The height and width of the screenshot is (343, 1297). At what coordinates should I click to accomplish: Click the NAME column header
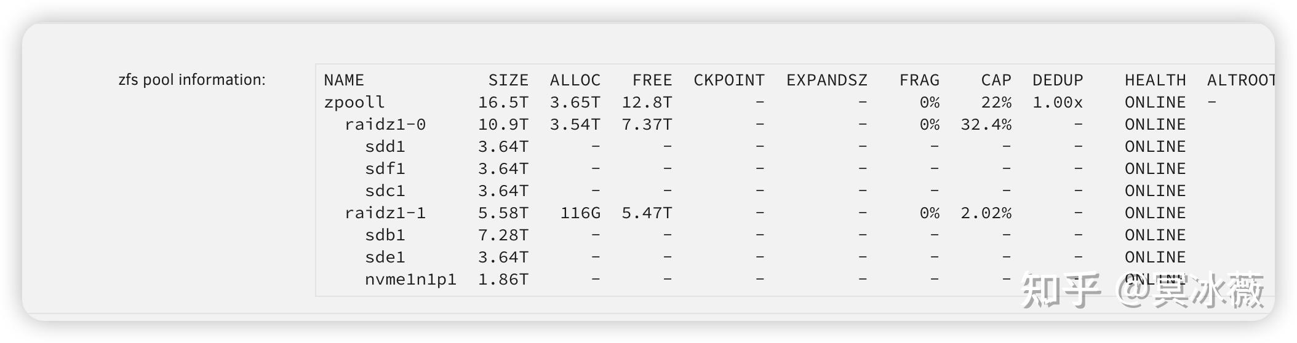(x=344, y=81)
